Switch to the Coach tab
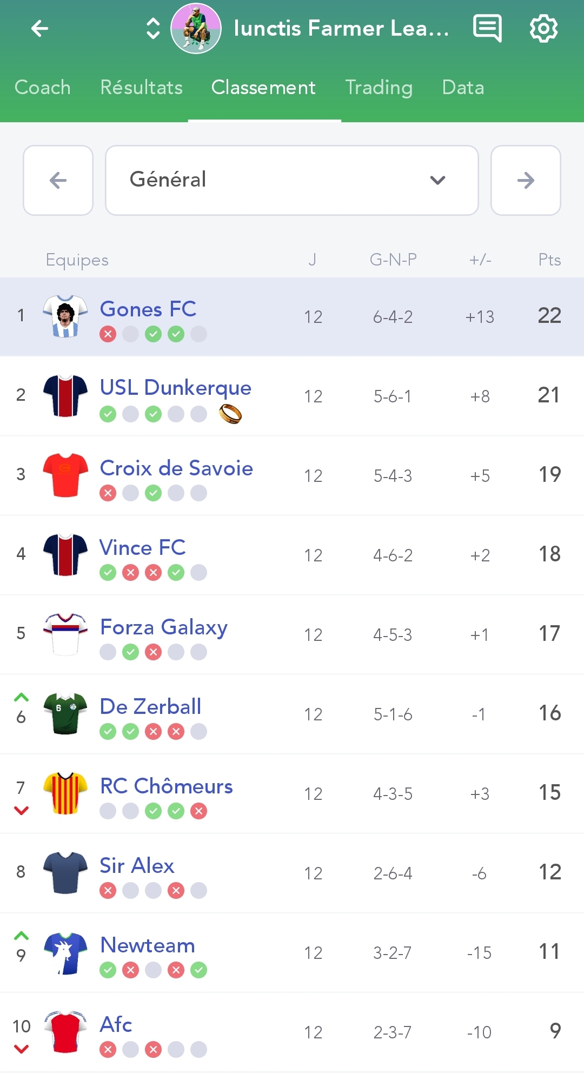 (x=43, y=87)
